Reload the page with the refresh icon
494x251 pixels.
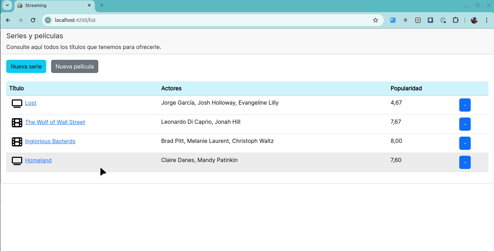click(x=33, y=20)
